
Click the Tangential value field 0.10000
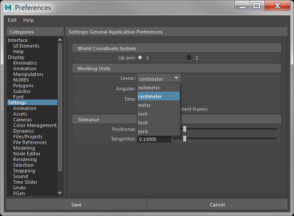click(x=154, y=139)
